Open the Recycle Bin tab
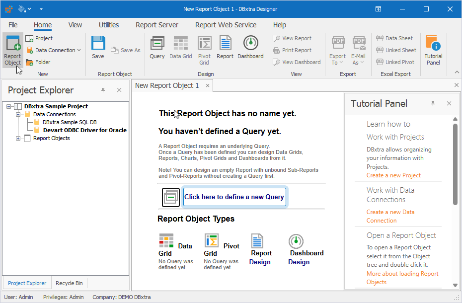Viewport: 462px width, 303px height. (x=69, y=283)
